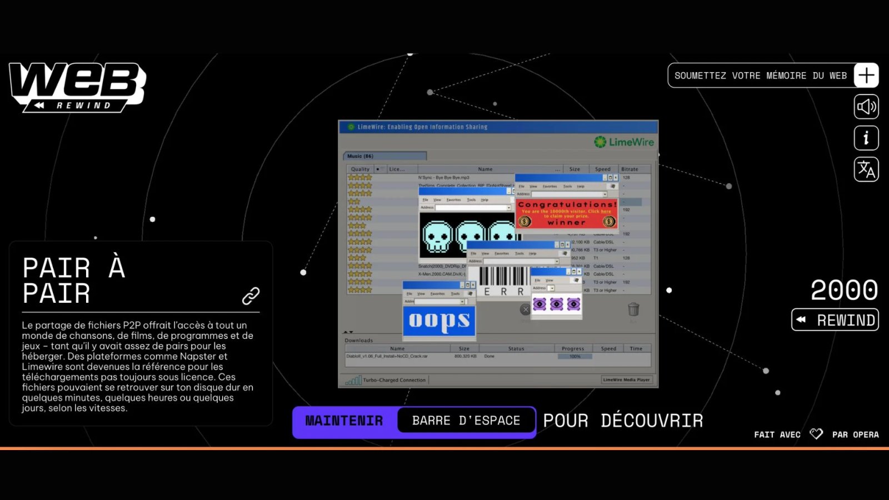889x500 pixels.
Task: Click the trash can icon in LimeWire image
Action: pos(633,309)
